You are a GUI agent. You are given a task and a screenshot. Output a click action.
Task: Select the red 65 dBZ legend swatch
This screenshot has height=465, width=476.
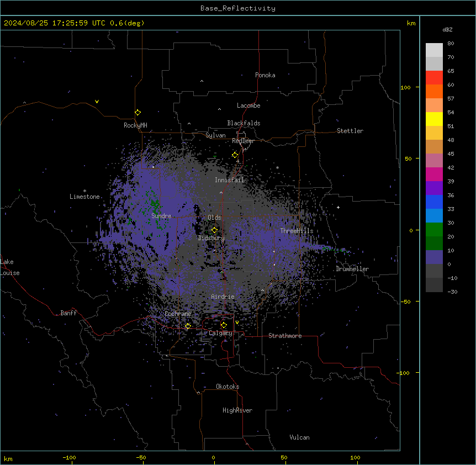434,78
